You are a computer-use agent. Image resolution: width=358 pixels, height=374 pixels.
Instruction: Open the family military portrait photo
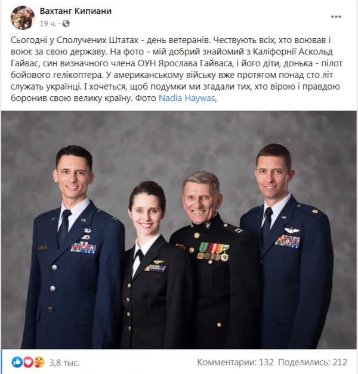(x=179, y=230)
